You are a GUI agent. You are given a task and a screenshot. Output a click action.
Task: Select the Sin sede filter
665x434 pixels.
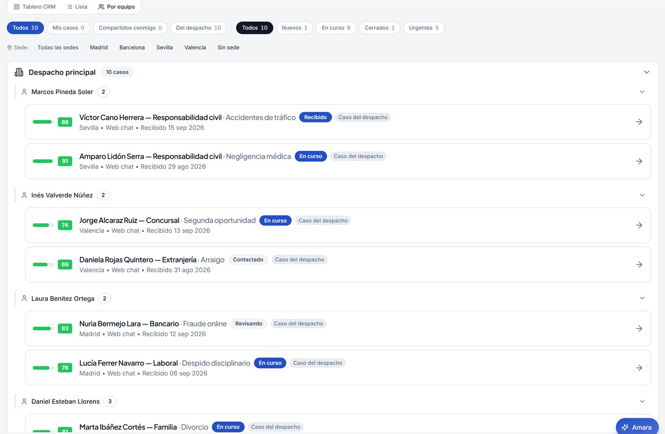point(228,47)
